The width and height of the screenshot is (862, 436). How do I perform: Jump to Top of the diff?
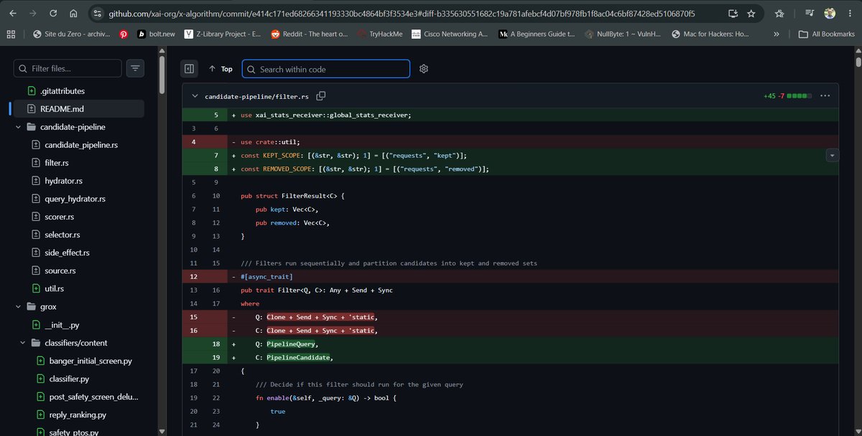coord(221,69)
